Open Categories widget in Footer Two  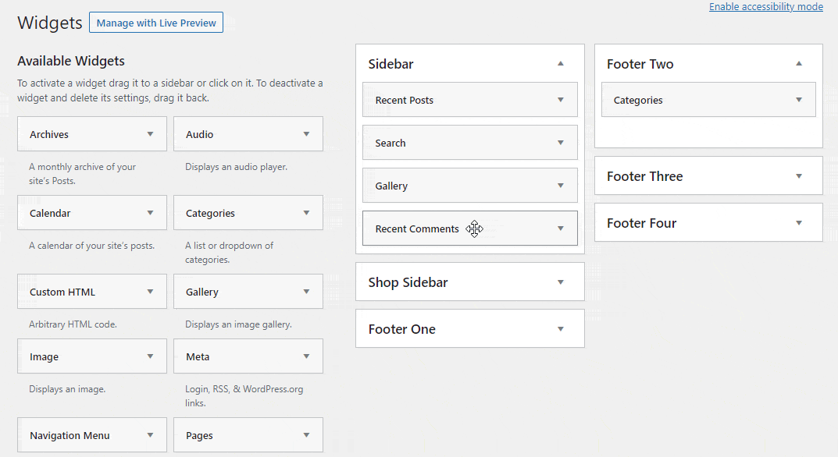pos(799,100)
